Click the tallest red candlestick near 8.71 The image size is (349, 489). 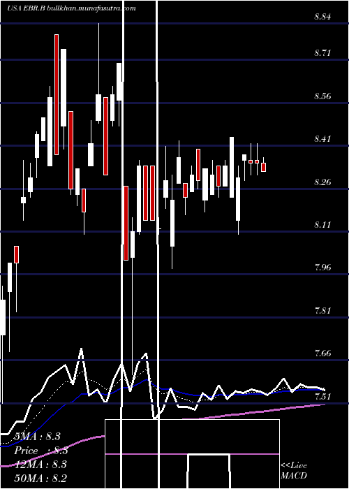click(x=57, y=94)
